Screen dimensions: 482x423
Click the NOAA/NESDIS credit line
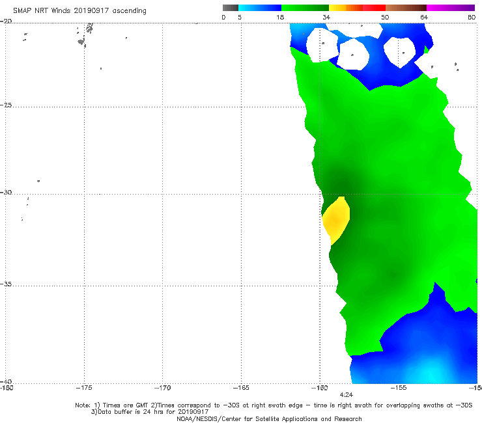(269, 419)
